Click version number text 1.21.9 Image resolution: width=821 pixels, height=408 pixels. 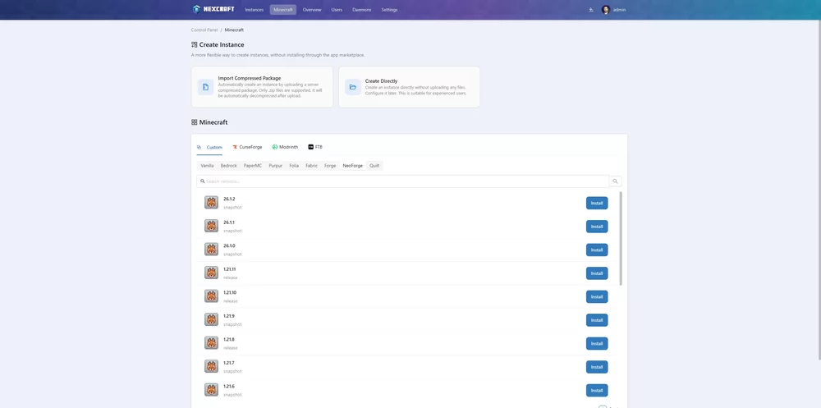(x=229, y=316)
